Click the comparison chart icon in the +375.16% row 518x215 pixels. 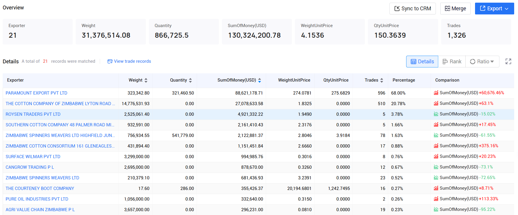tap(436, 146)
